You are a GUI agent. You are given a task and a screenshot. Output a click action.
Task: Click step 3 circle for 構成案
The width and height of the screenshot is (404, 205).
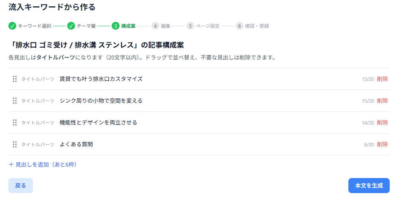coord(116,26)
